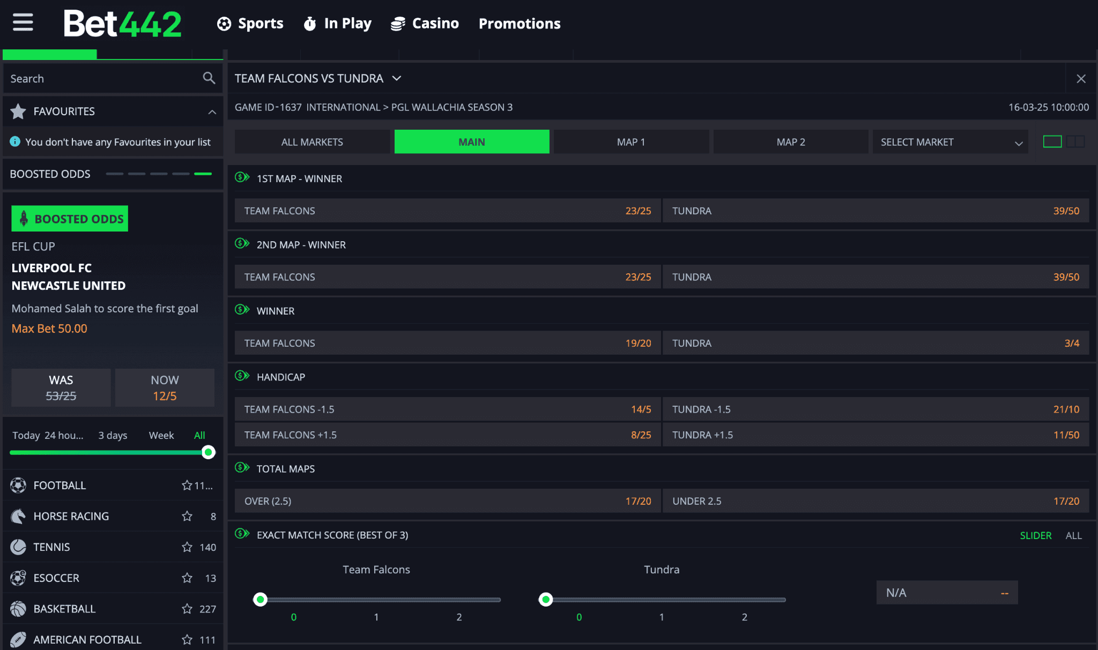Click the time filter slider handle
1098x650 pixels.
click(x=209, y=452)
